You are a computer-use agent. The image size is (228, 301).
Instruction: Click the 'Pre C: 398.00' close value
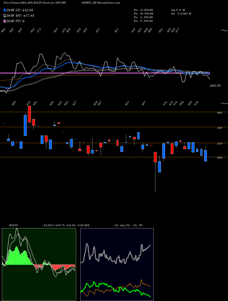(x=143, y=21)
